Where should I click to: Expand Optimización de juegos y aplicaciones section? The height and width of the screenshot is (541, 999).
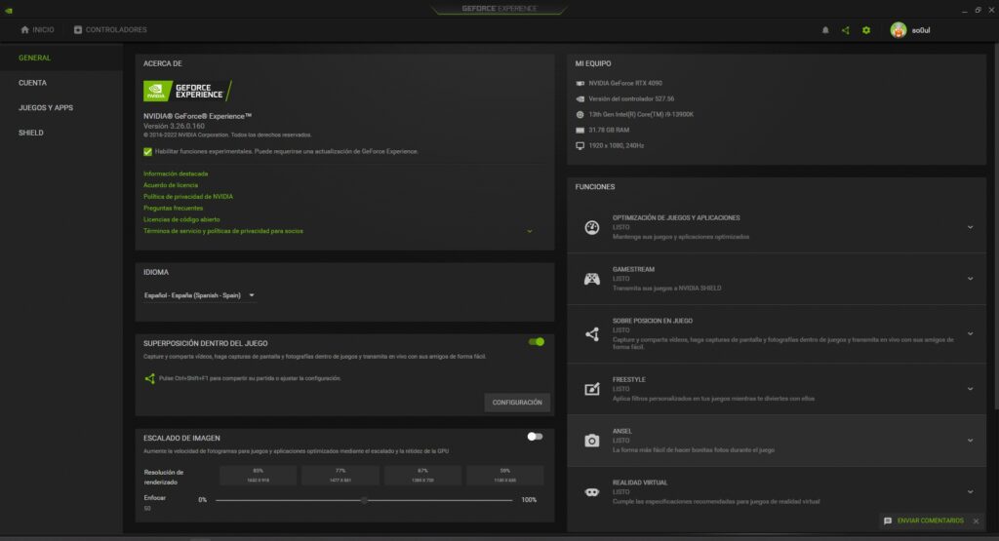(970, 227)
